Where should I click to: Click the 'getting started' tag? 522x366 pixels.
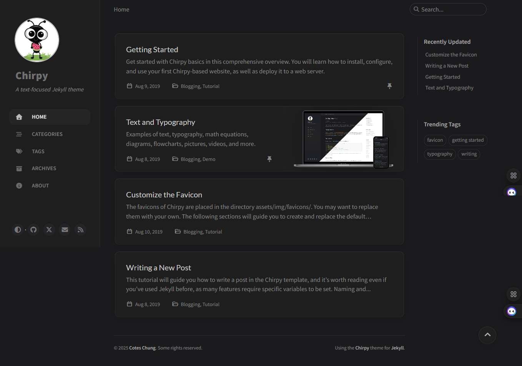point(468,140)
